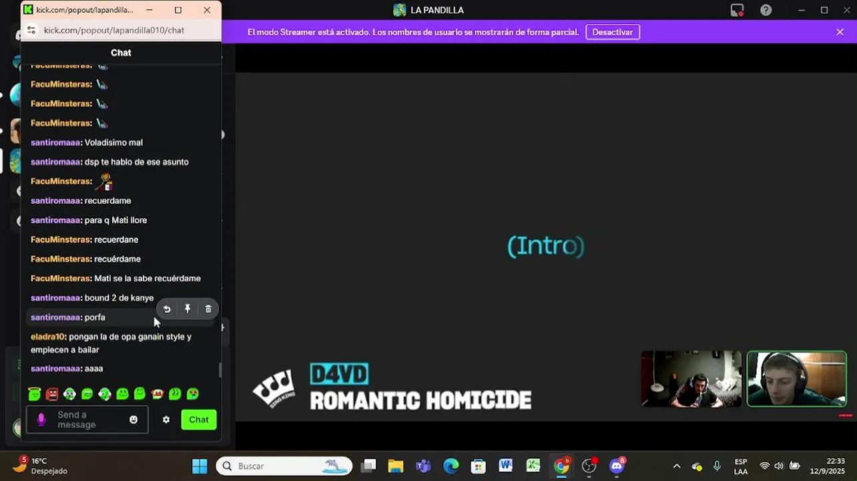This screenshot has height=481, width=857.
Task: Open the emoji picker smiley in the message box
Action: 133,420
